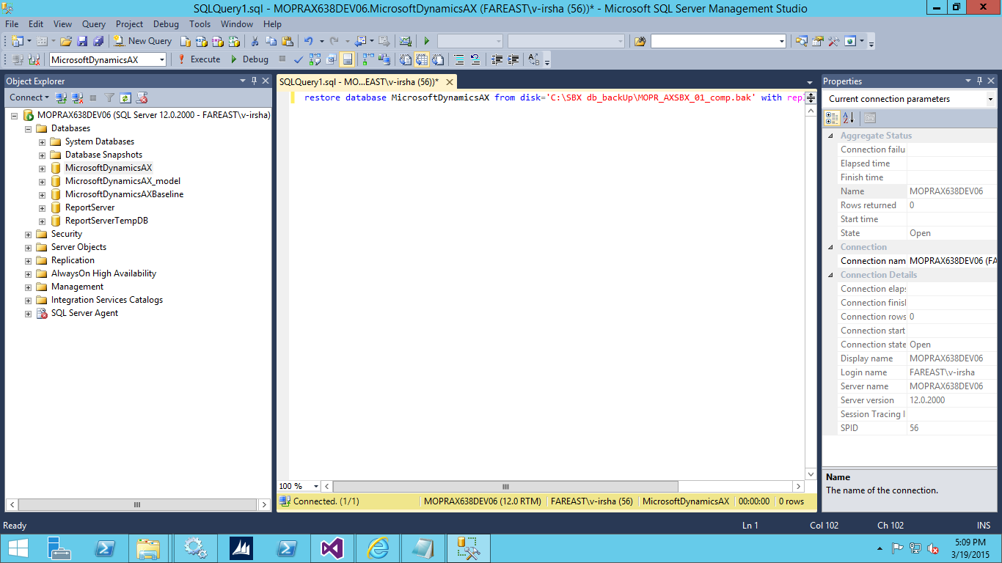Click the Categorized icon in Properties
The height and width of the screenshot is (563, 1002).
[832, 117]
